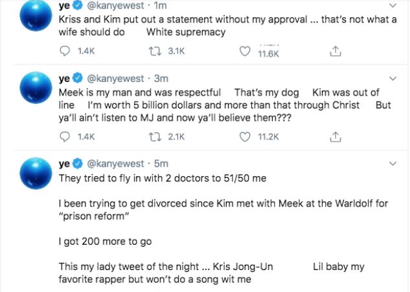Reply to the 'Meek is my man' tweet
410x292 pixels.
(x=65, y=136)
